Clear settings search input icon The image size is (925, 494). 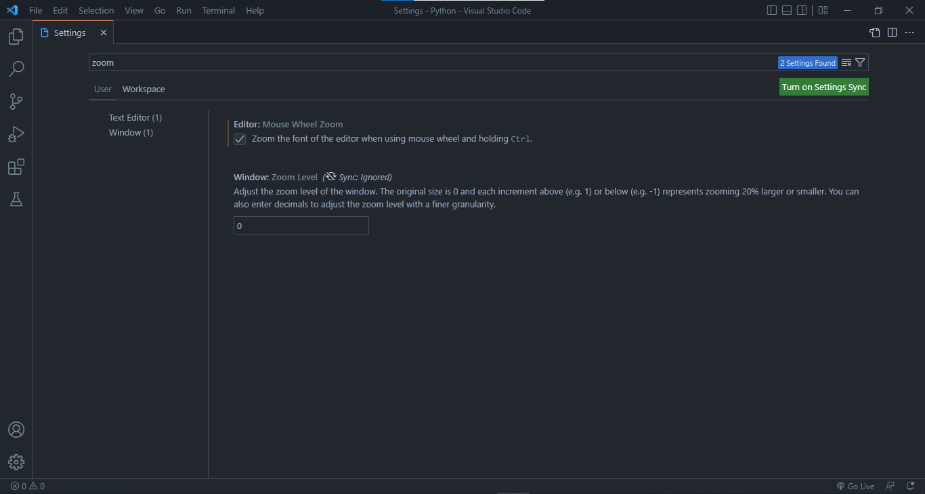(x=846, y=62)
